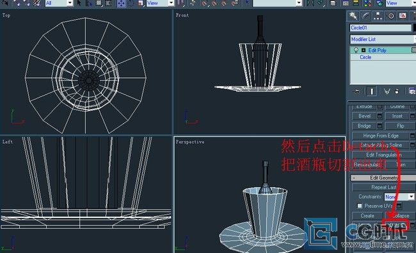The width and height of the screenshot is (416, 253).
Task: Toggle the Angle Snap button
Action: coord(214,3)
